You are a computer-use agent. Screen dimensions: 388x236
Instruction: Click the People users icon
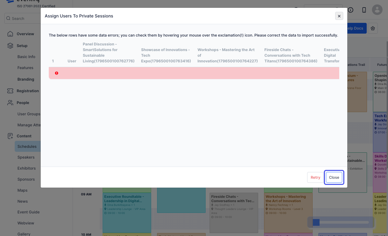10,103
